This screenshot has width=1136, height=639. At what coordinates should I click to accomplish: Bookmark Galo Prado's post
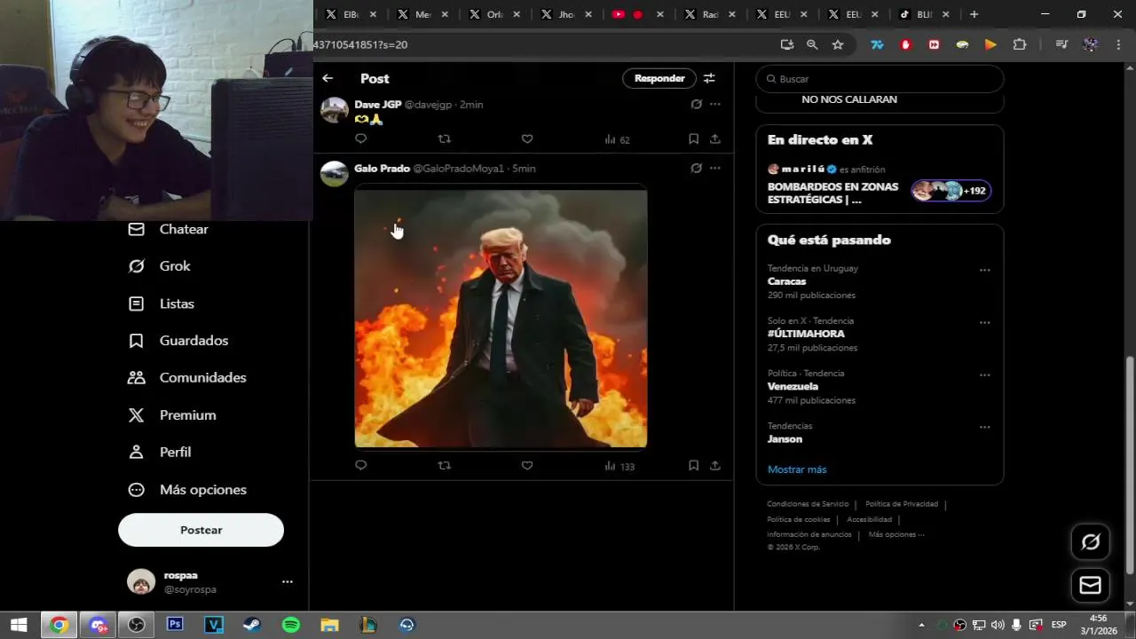[693, 465]
